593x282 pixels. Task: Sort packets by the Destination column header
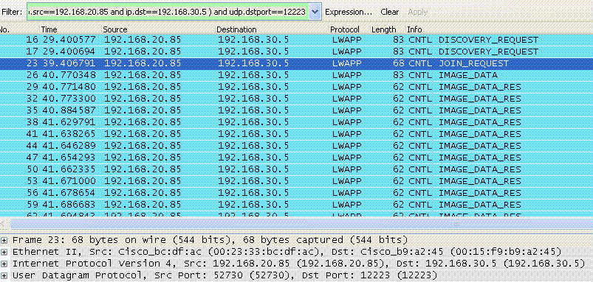[x=236, y=29]
